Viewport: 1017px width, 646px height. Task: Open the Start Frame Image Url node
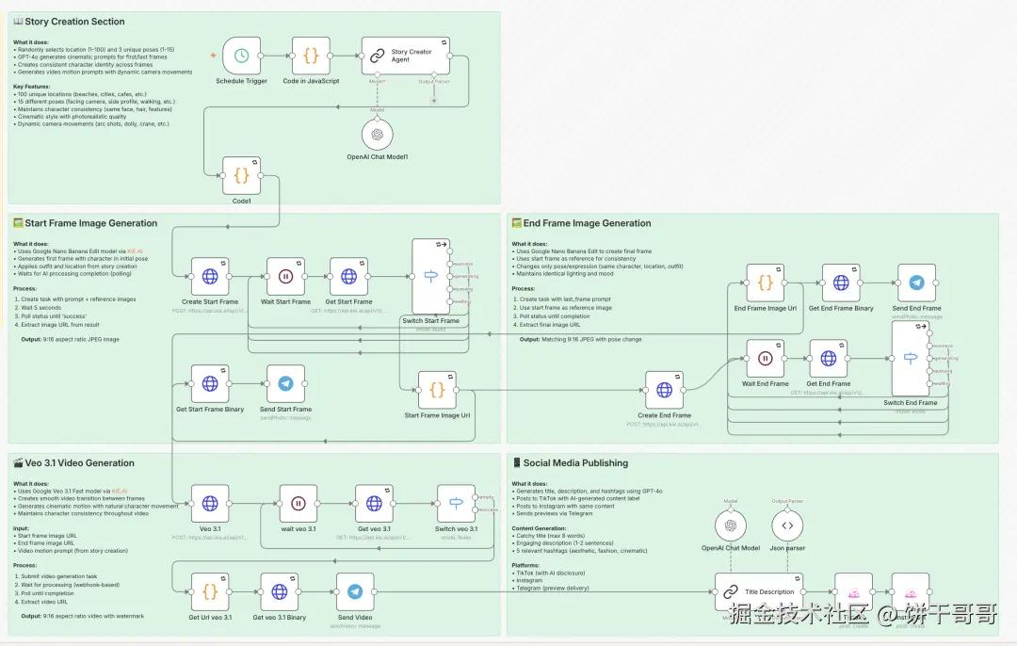(x=437, y=390)
